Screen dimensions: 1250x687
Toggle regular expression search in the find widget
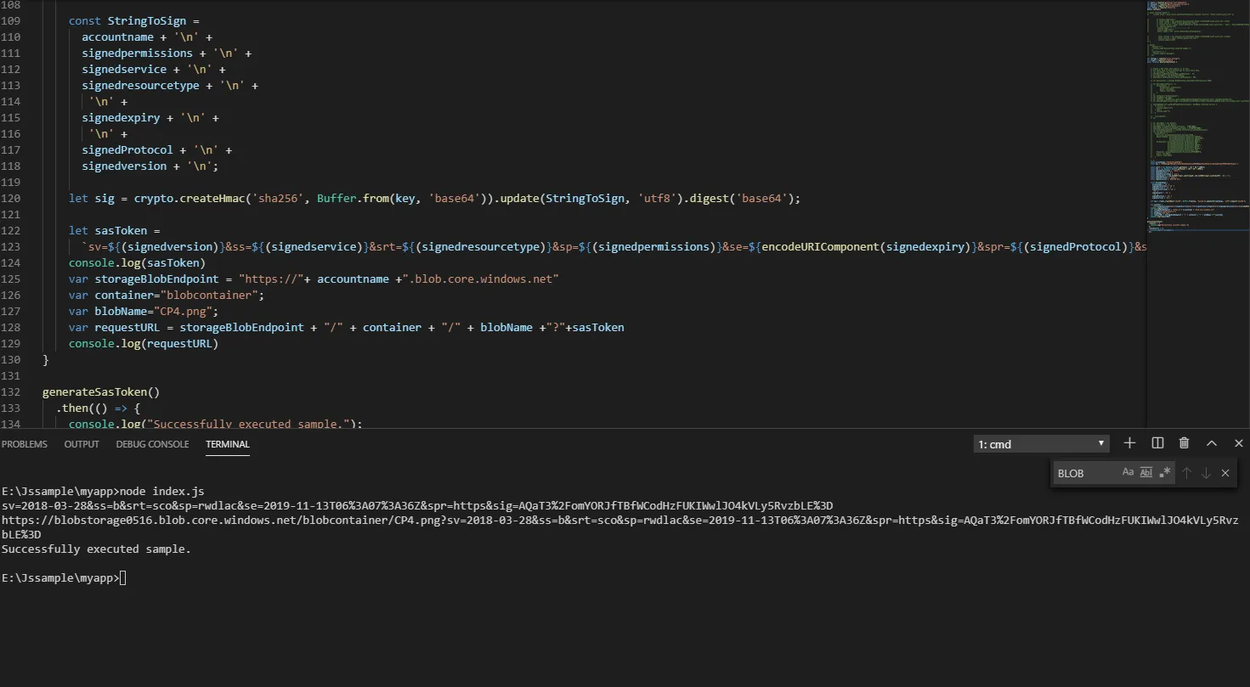click(x=1165, y=473)
